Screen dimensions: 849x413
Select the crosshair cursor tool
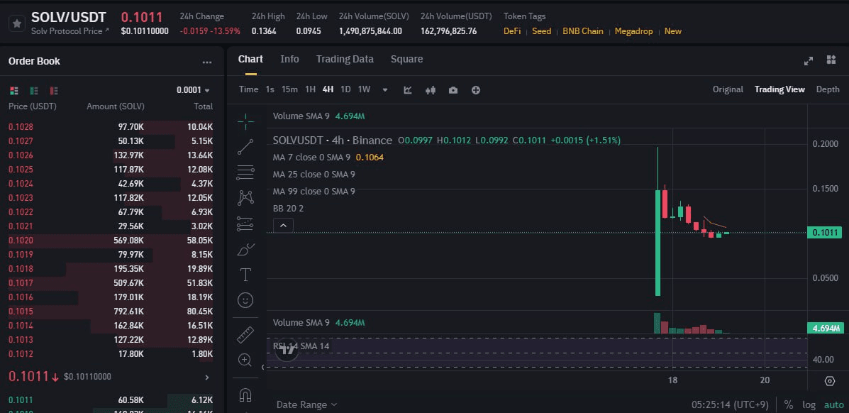[x=245, y=121]
